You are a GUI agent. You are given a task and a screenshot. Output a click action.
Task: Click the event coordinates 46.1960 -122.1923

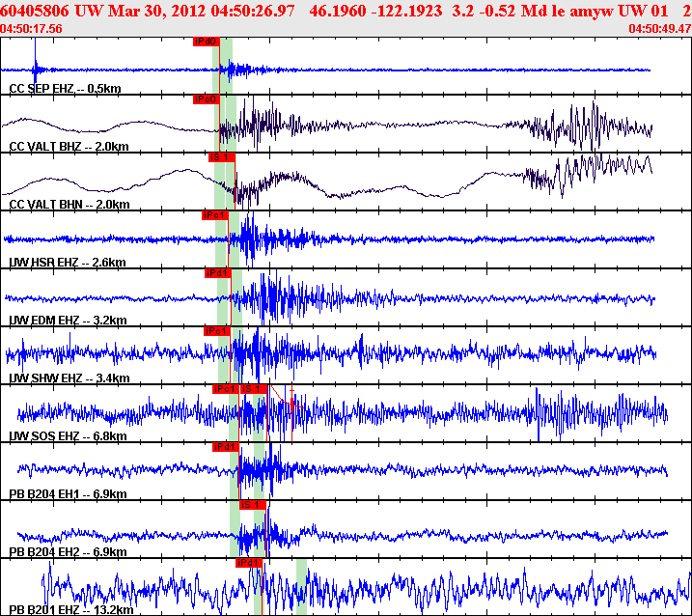[375, 11]
